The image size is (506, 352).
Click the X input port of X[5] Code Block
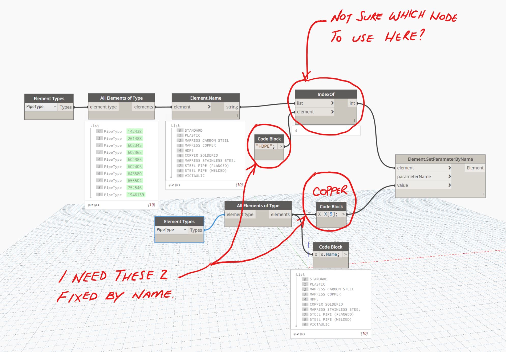pyautogui.click(x=319, y=214)
